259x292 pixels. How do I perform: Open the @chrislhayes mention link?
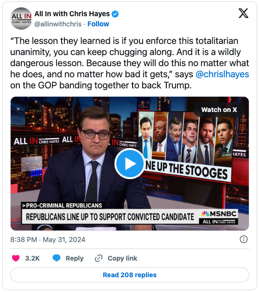point(222,74)
